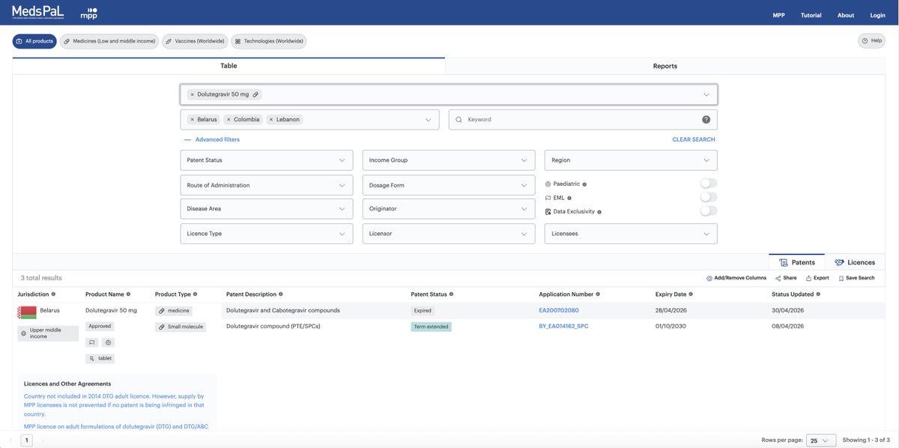Select Medicines (Low and middle income) filter

tap(109, 41)
